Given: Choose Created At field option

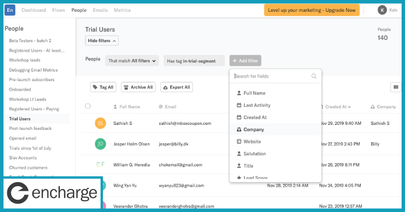Looking at the screenshot, I should point(275,117).
